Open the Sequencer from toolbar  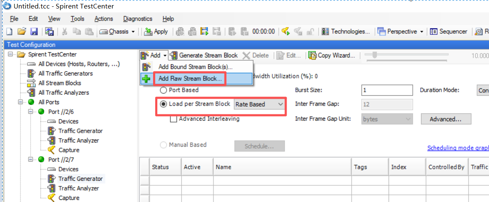(449, 31)
